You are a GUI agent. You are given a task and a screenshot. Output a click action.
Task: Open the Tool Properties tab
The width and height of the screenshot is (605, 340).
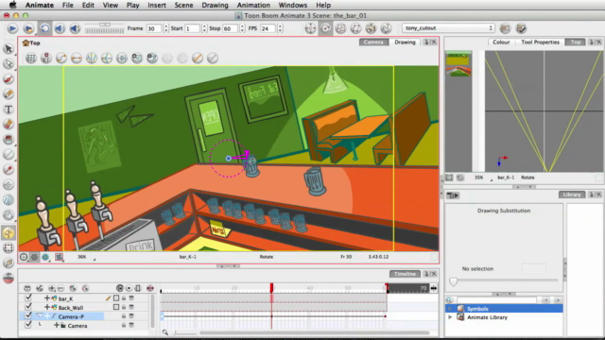(540, 42)
